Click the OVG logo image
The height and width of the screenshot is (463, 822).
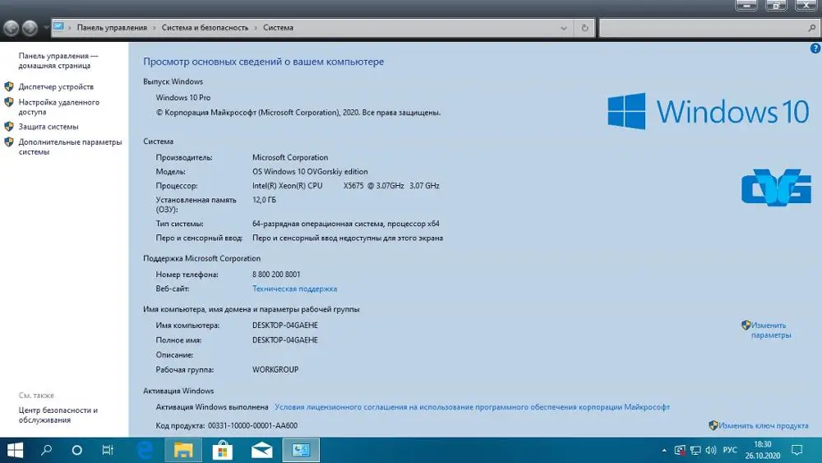(777, 187)
